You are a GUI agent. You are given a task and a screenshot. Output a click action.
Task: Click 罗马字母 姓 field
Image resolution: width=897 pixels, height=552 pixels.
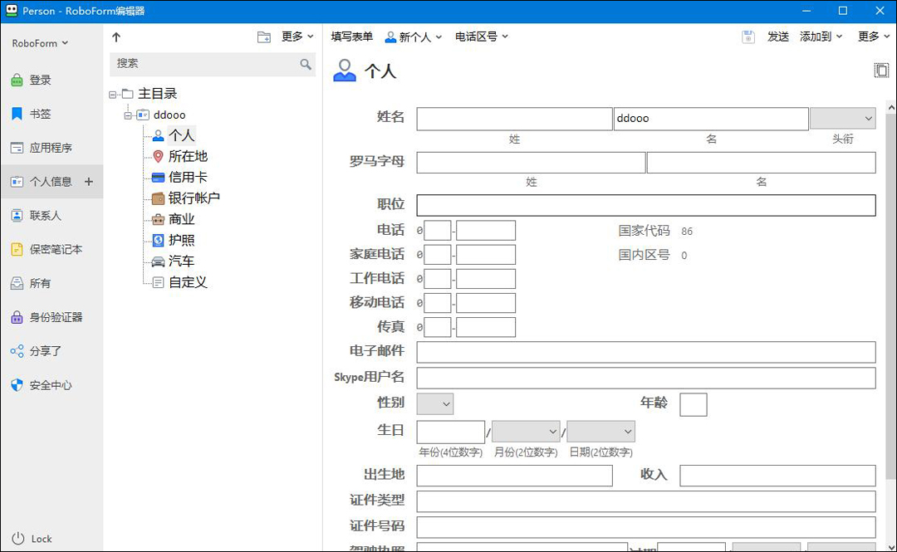531,163
